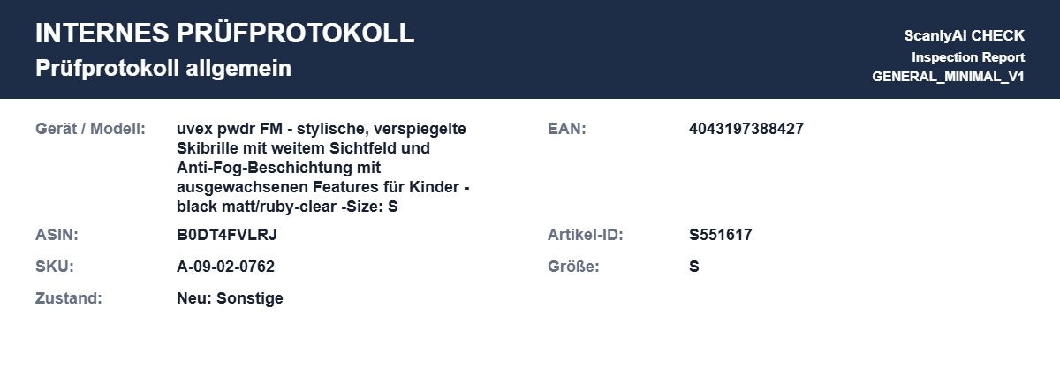Click the Inspection Report text
This screenshot has width=1060, height=383.
(x=968, y=56)
